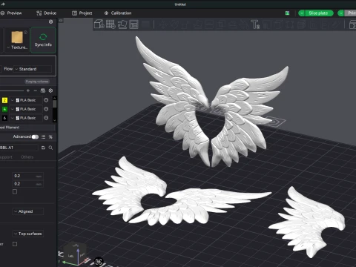Click the green filament 4 color swatch
356x267 pixels.
coord(4,109)
